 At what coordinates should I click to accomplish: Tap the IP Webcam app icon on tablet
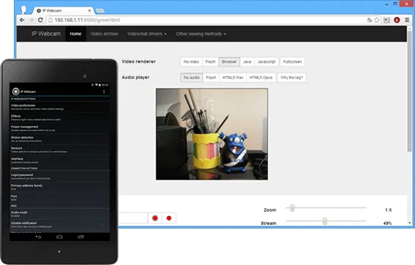(15, 91)
